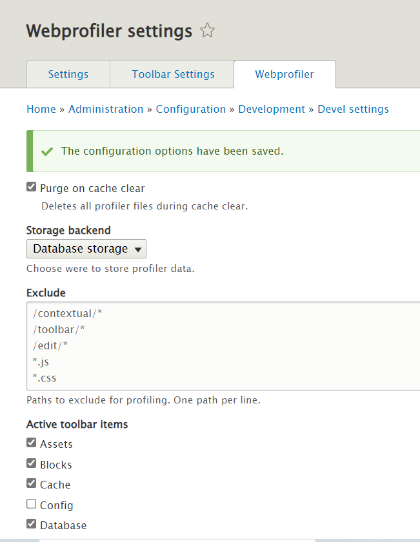
Task: Enable the Config toolbar item
Action: [x=31, y=503]
